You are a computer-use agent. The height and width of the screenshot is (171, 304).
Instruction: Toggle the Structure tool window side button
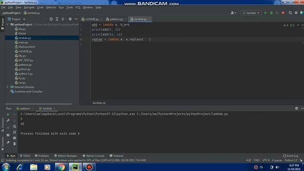(2, 125)
